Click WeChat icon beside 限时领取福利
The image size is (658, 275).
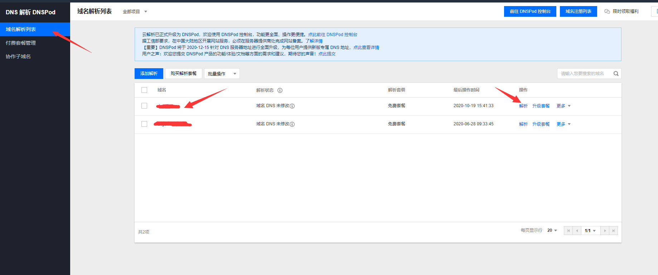607,11
